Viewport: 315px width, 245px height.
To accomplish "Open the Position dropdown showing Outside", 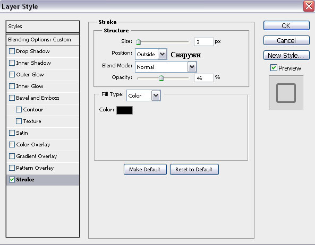I will point(151,54).
